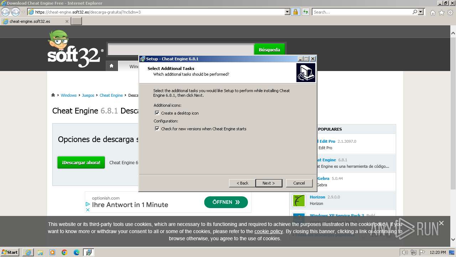The image size is (456, 257).
Task: Toggle Check for new versions checkbox
Action: pyautogui.click(x=157, y=128)
